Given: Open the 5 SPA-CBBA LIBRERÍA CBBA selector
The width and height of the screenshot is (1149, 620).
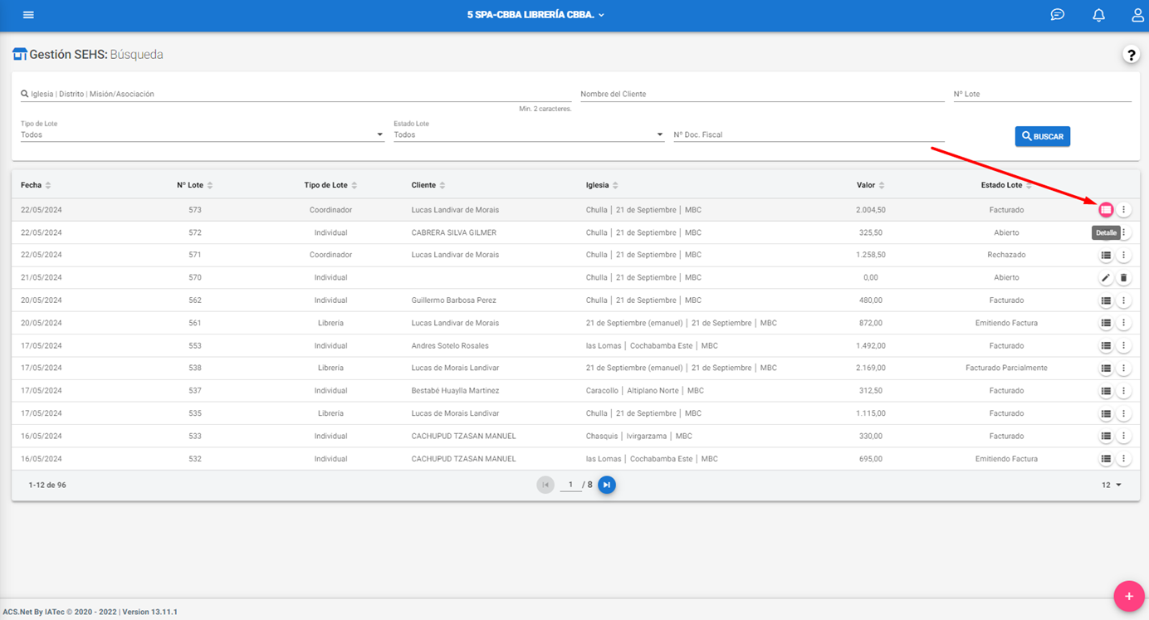Looking at the screenshot, I should (535, 15).
